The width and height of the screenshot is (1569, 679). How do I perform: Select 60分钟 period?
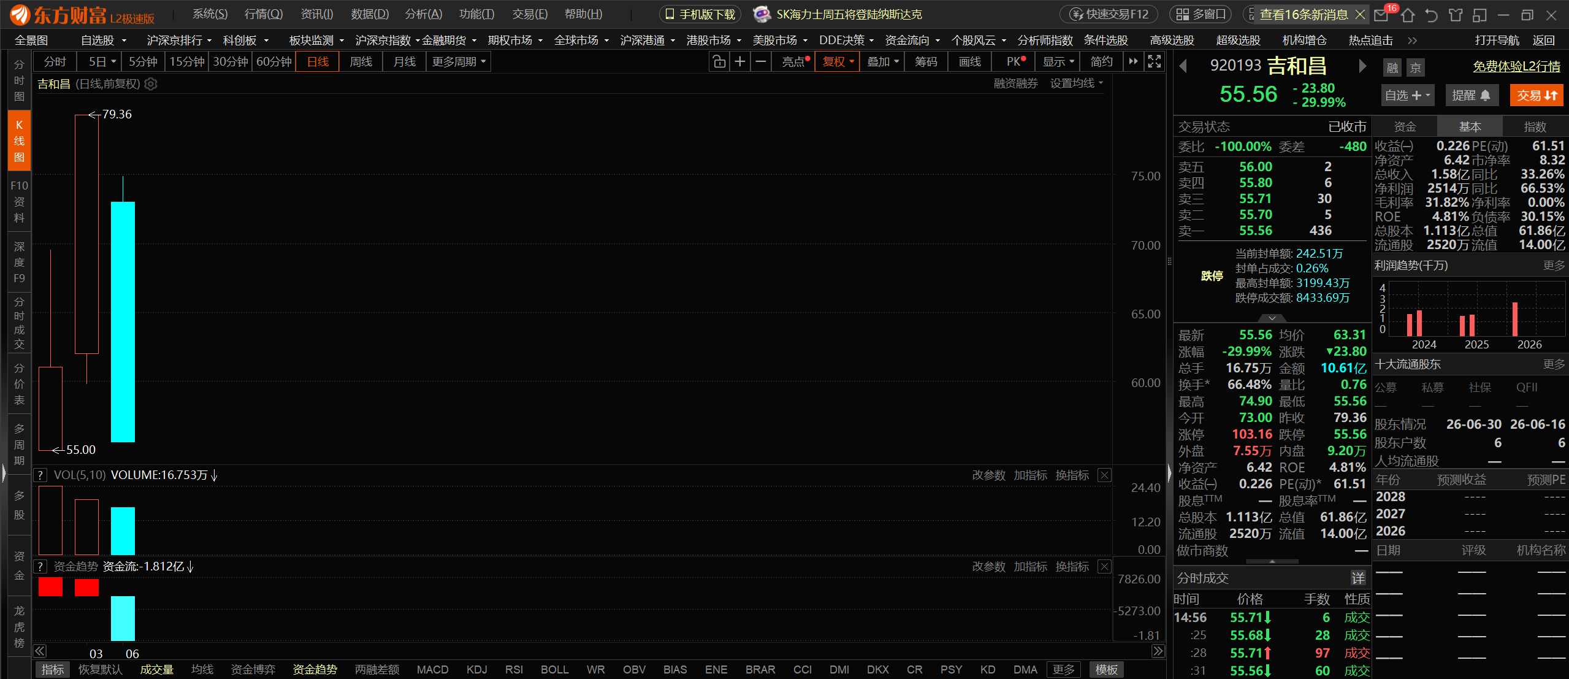click(273, 62)
